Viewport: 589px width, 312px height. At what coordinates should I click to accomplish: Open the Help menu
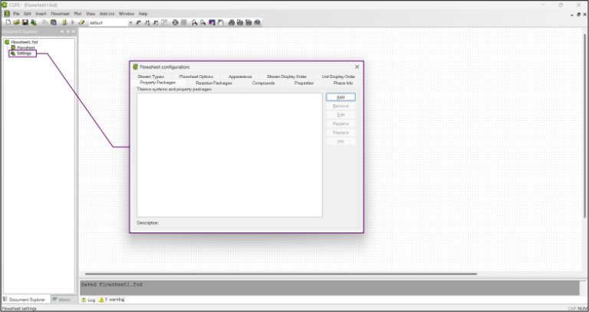143,14
